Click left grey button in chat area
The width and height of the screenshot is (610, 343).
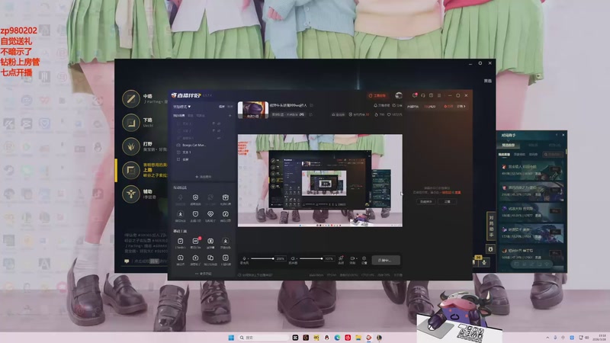click(x=426, y=201)
